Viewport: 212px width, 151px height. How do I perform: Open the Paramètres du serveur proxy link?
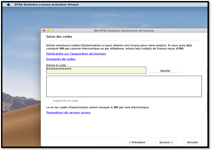(68, 112)
